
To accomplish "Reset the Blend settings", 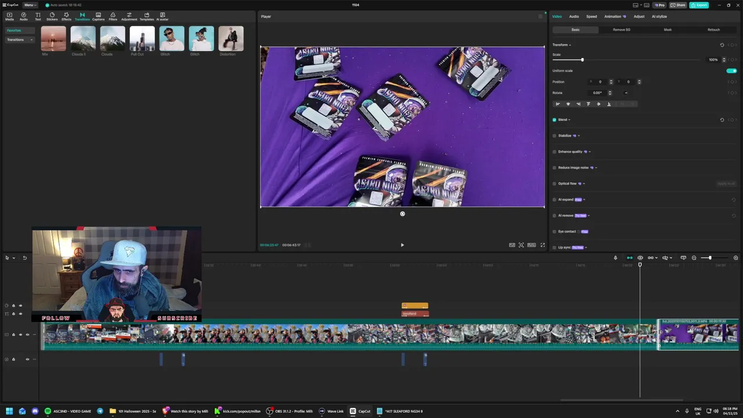I will (722, 120).
